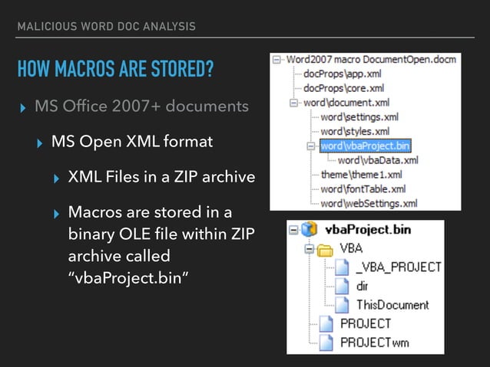Select word\styles.xml in the tree
Image resolution: width=490 pixels, height=367 pixels.
pos(355,131)
